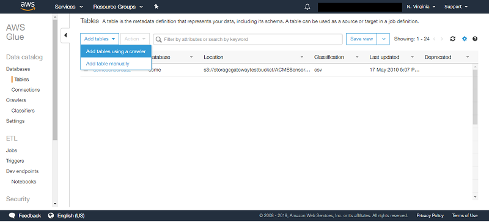Image resolution: width=489 pixels, height=222 pixels.
Task: Open the Database column sort menu
Action: (x=191, y=57)
